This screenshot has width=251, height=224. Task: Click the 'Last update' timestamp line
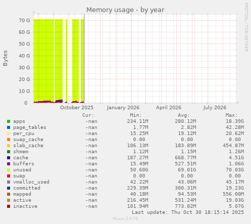188,212
